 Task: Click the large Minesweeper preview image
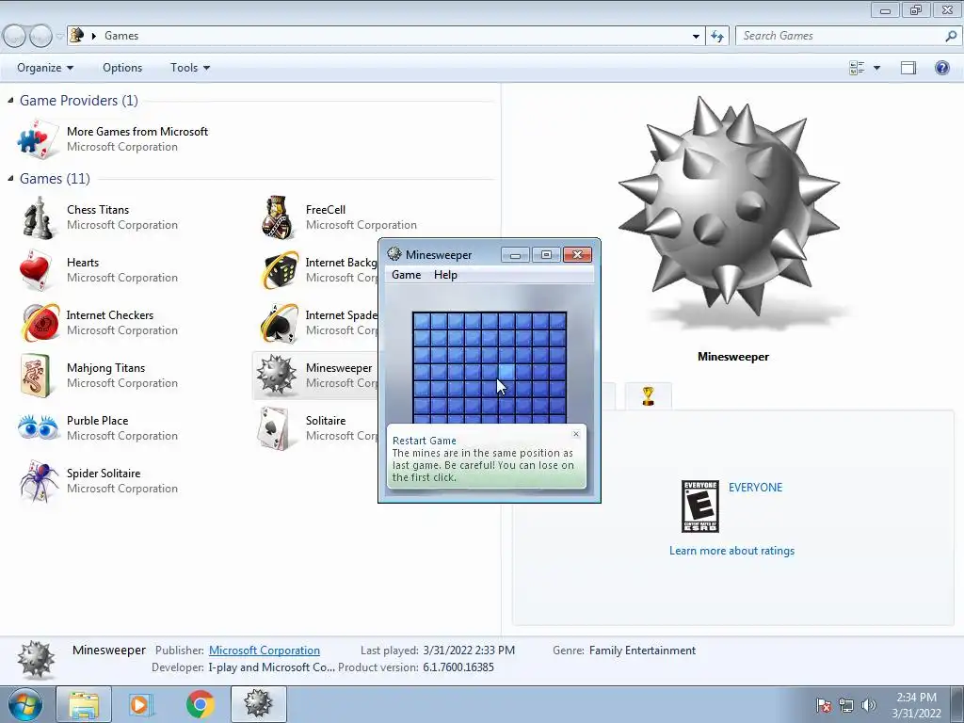click(731, 206)
